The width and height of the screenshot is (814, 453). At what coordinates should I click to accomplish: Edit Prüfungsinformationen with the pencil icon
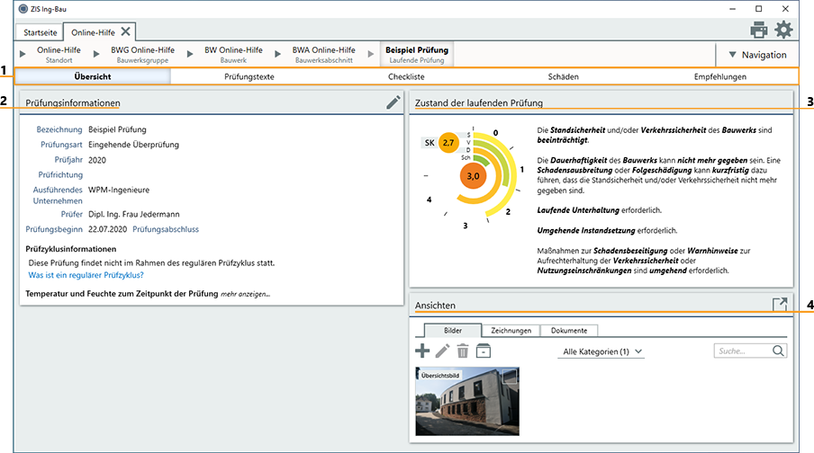[393, 102]
